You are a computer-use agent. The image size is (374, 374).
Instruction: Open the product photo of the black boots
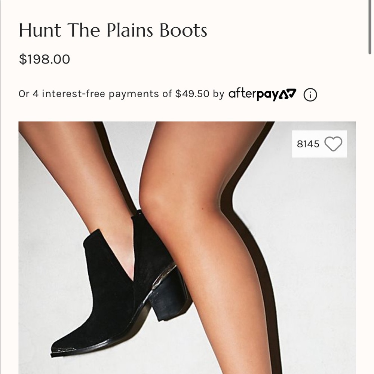tap(150, 262)
